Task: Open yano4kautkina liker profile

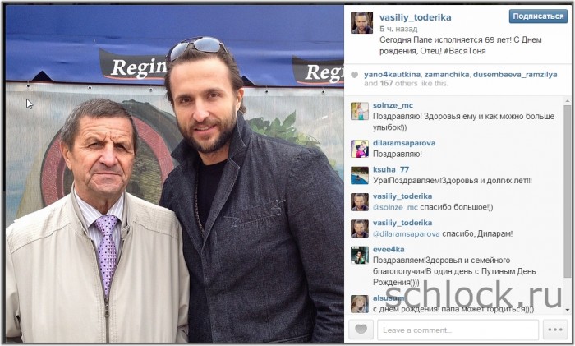Action: 392,75
